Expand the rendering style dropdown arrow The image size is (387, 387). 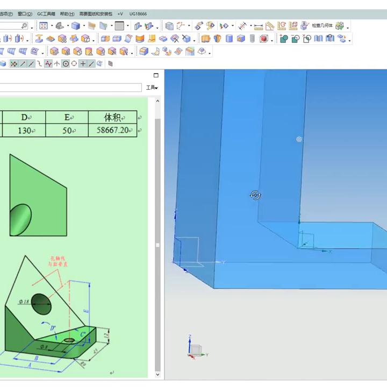[x=84, y=26]
